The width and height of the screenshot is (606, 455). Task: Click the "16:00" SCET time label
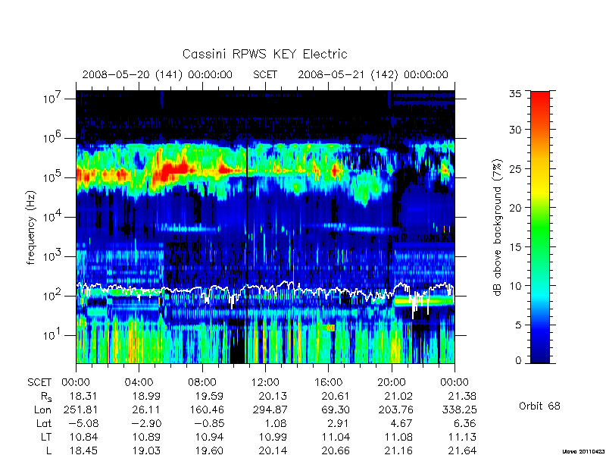coord(329,382)
